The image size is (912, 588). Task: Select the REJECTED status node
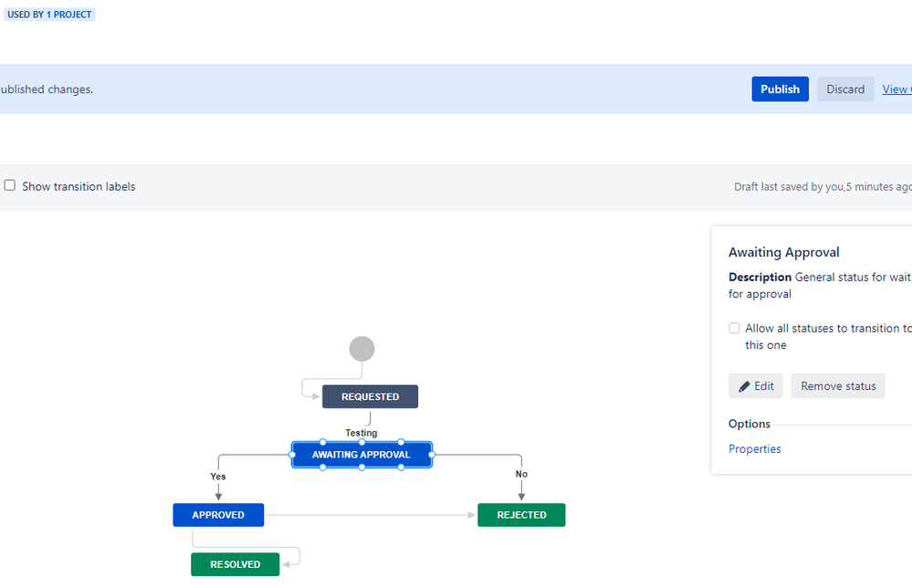click(521, 514)
